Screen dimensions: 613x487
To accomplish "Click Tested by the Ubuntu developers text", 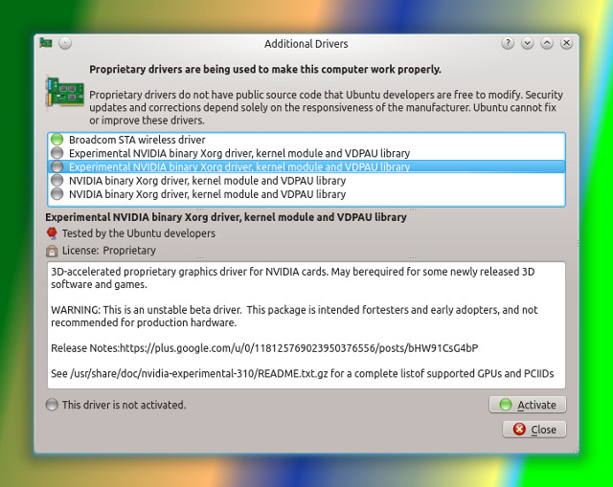I will point(139,233).
